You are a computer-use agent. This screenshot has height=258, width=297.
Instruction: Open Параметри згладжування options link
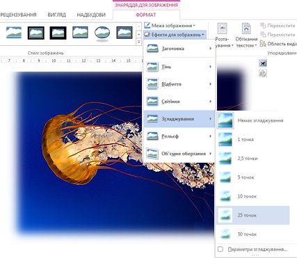click(257, 250)
